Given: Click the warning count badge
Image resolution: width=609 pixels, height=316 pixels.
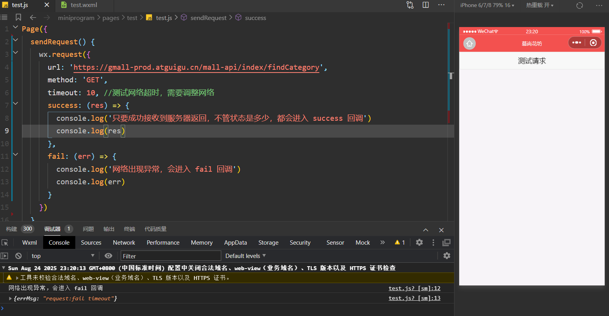Looking at the screenshot, I should 400,243.
